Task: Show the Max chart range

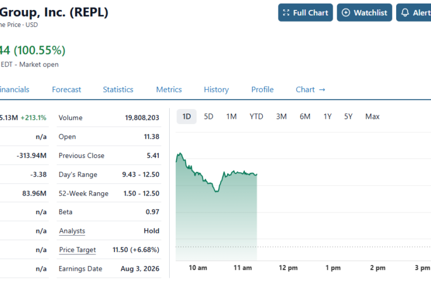Action: coord(372,116)
